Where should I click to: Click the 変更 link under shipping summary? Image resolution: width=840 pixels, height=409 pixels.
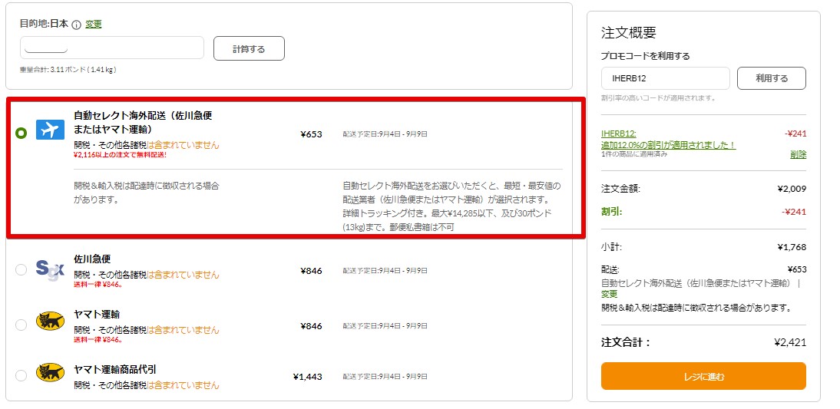point(609,294)
